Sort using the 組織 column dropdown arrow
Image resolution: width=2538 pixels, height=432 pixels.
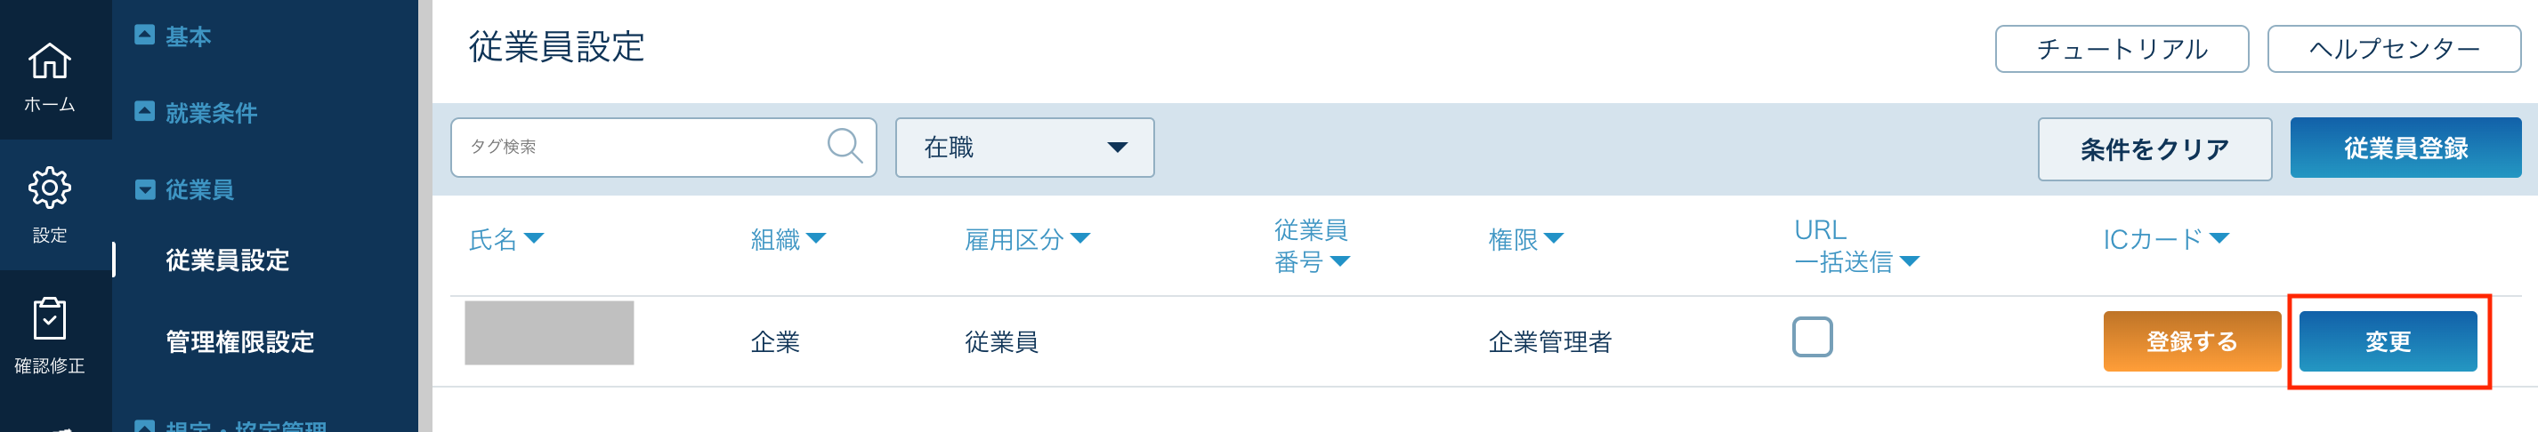point(816,238)
